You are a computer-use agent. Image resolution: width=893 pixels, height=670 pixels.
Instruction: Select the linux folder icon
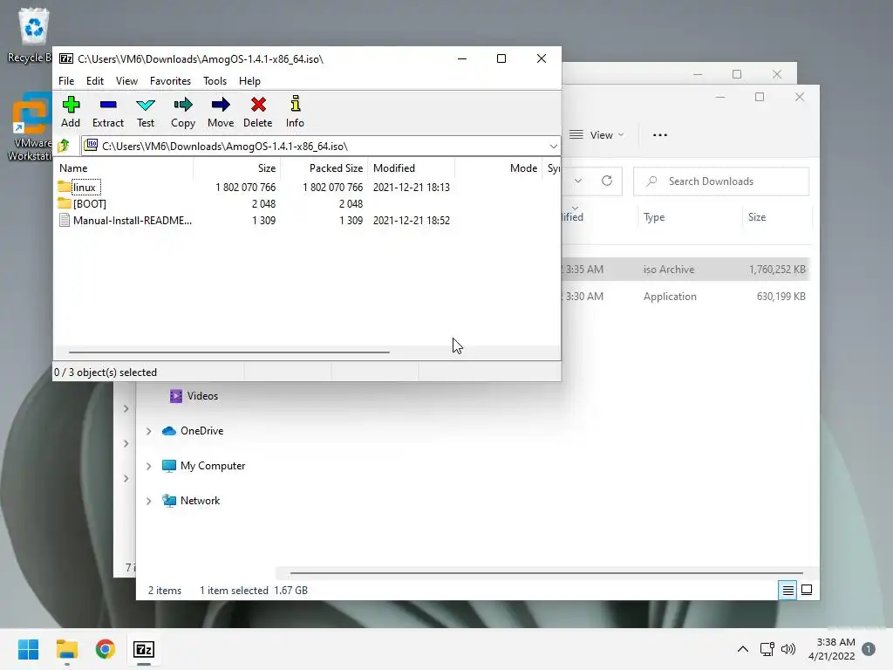tap(64, 187)
